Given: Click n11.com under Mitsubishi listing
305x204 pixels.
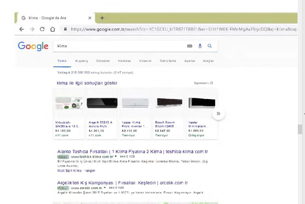Looking at the screenshot, I should [x=62, y=135].
